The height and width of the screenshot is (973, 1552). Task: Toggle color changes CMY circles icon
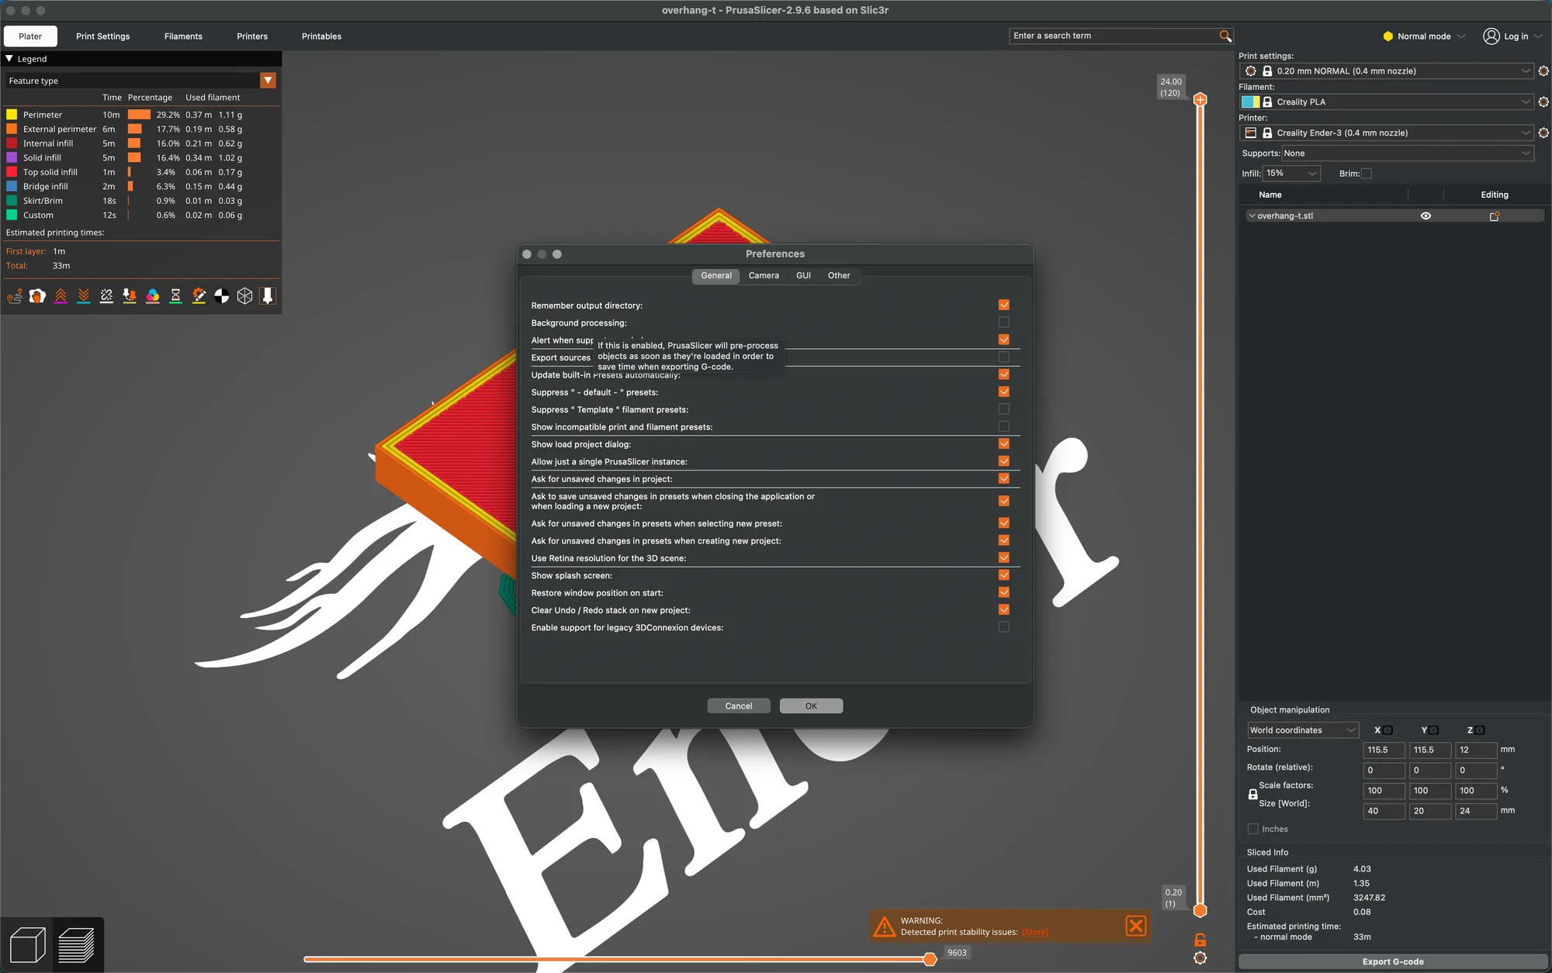click(153, 296)
